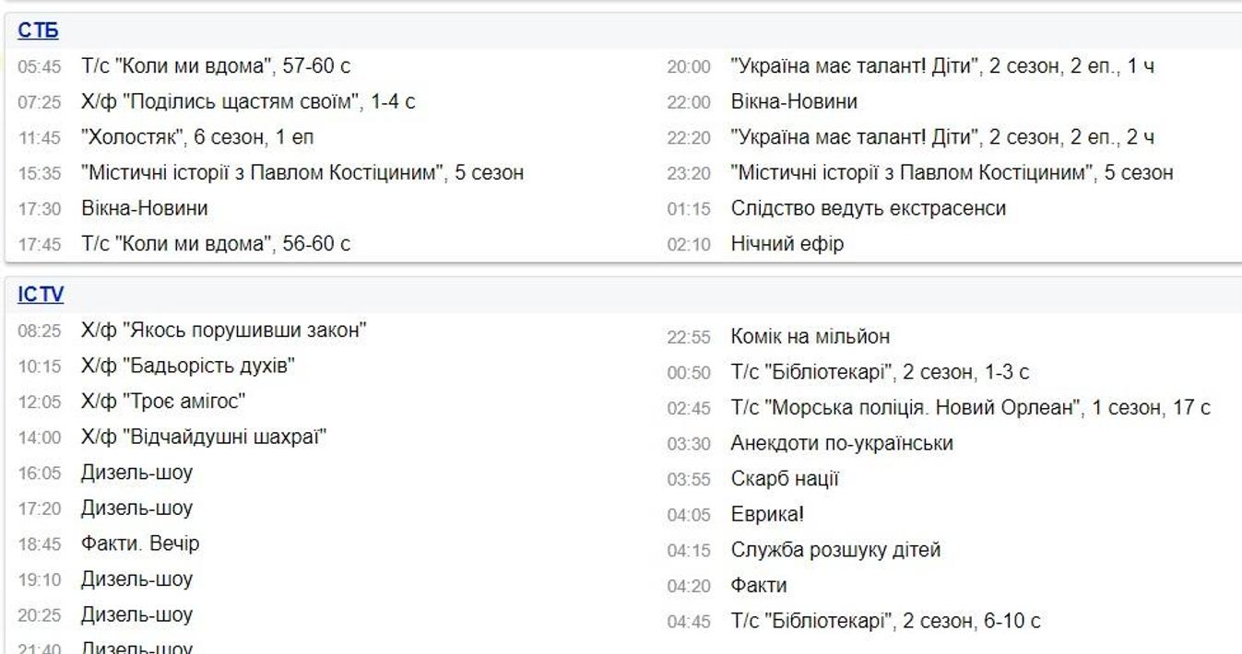The width and height of the screenshot is (1242, 654).
Task: Select Дизель-шоу at 17:20
Action: click(136, 508)
